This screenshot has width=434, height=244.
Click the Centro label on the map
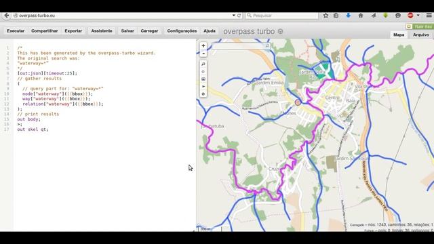coord(332,98)
